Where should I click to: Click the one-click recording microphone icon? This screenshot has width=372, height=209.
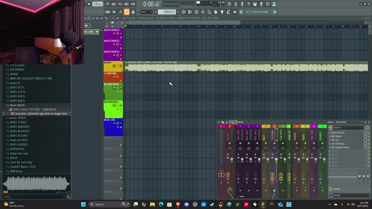click(242, 4)
